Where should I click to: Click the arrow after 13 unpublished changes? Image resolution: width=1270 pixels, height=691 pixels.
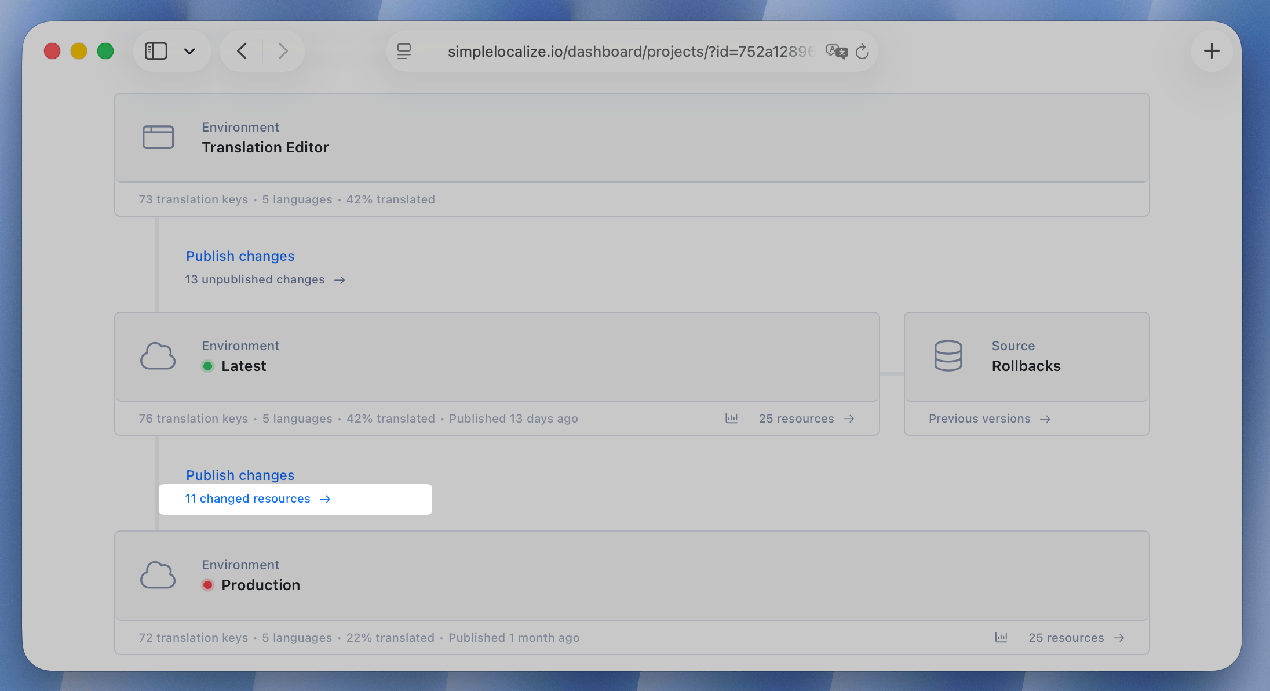pos(341,280)
